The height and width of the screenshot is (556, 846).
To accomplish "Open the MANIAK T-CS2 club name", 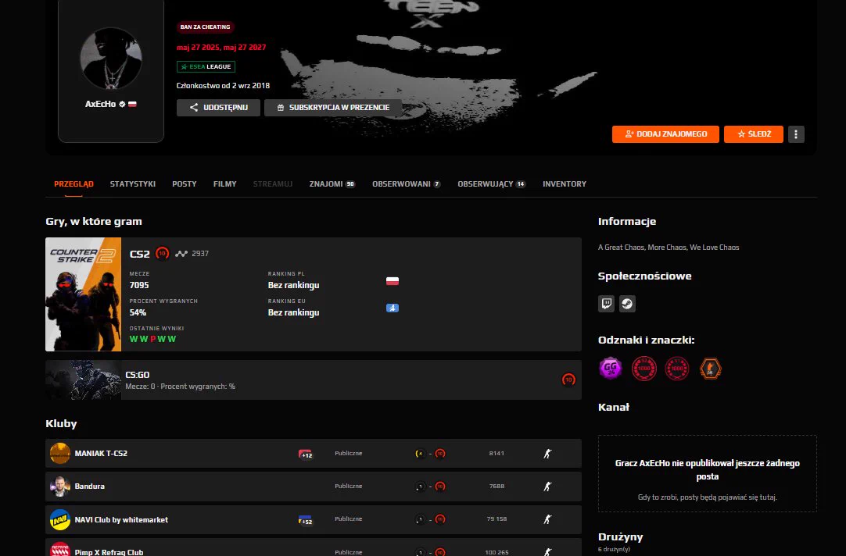I will (101, 453).
